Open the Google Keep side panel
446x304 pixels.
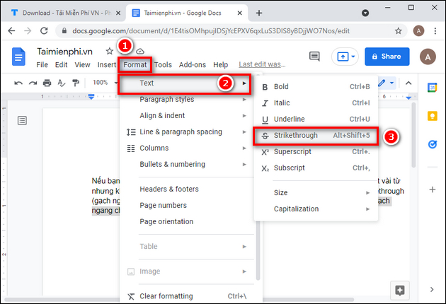433,116
